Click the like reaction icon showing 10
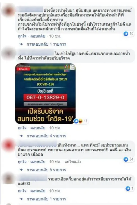Viewport: 137px width, 205px height. click(x=126, y=34)
